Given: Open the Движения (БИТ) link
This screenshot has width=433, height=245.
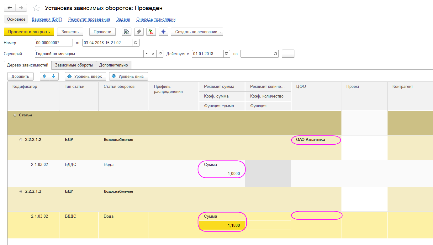Looking at the screenshot, I should point(47,19).
